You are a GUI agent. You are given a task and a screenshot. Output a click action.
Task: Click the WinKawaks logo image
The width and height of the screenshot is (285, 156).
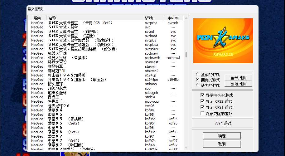[x=223, y=41]
